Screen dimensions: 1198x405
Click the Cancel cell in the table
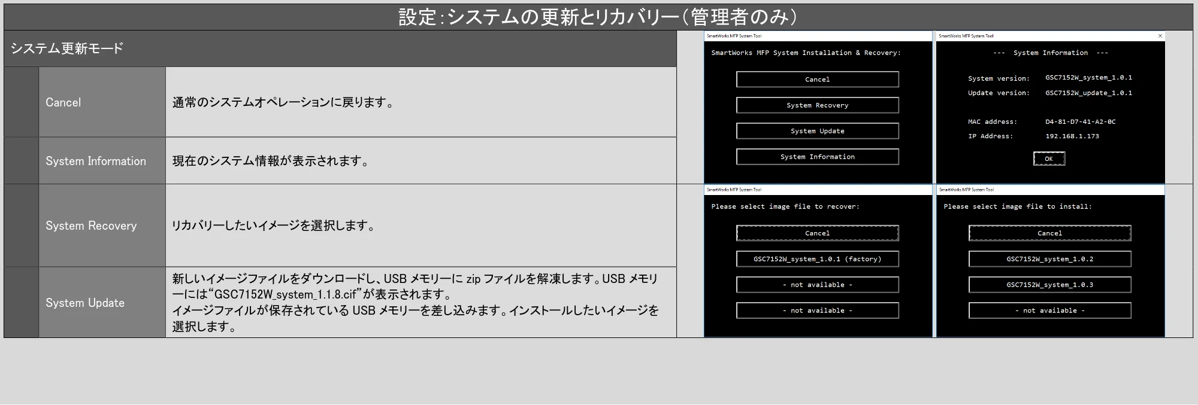(x=102, y=102)
